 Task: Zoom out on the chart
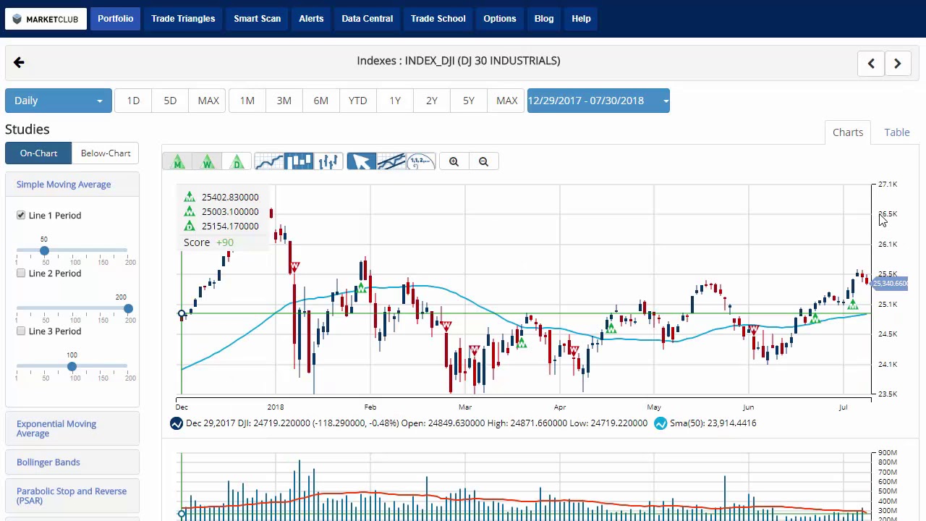click(x=483, y=162)
